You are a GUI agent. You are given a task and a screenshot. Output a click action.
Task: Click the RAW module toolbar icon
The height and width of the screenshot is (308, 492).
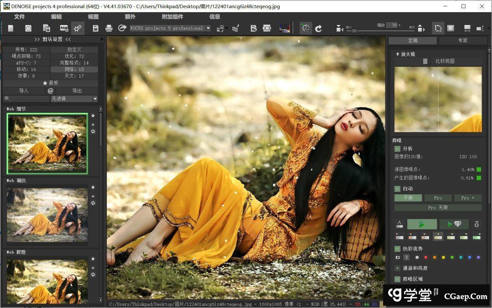63,28
